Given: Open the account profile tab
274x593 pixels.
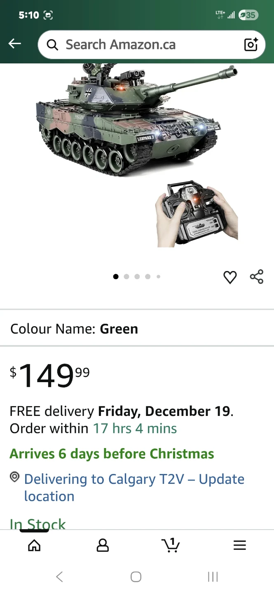Looking at the screenshot, I should 103,545.
